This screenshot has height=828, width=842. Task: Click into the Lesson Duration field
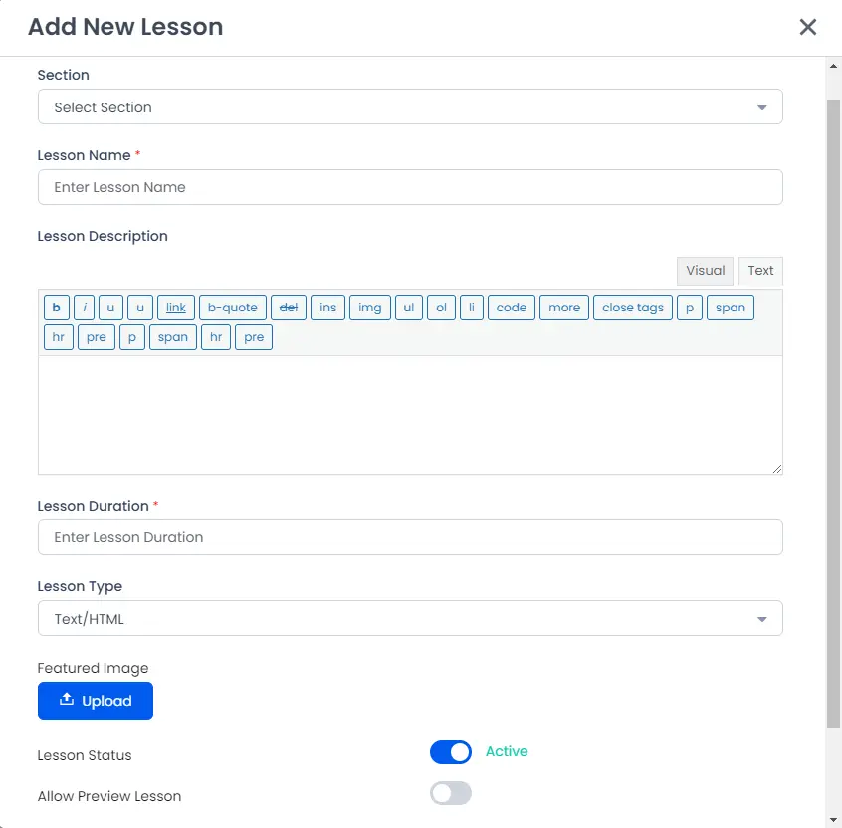click(x=410, y=537)
